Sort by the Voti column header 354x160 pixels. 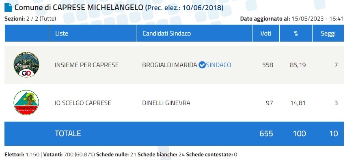coord(266,33)
